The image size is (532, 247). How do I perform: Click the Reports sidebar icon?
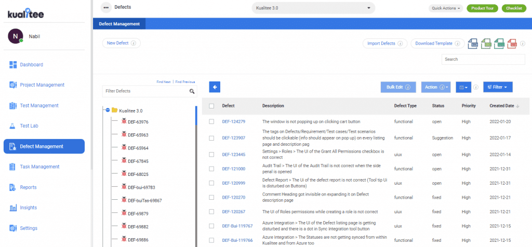click(13, 187)
